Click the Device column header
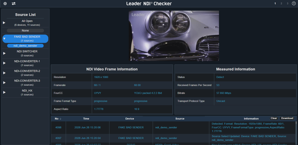Image resolution: width=298 pixels, height=145 pixels. (x=130, y=119)
